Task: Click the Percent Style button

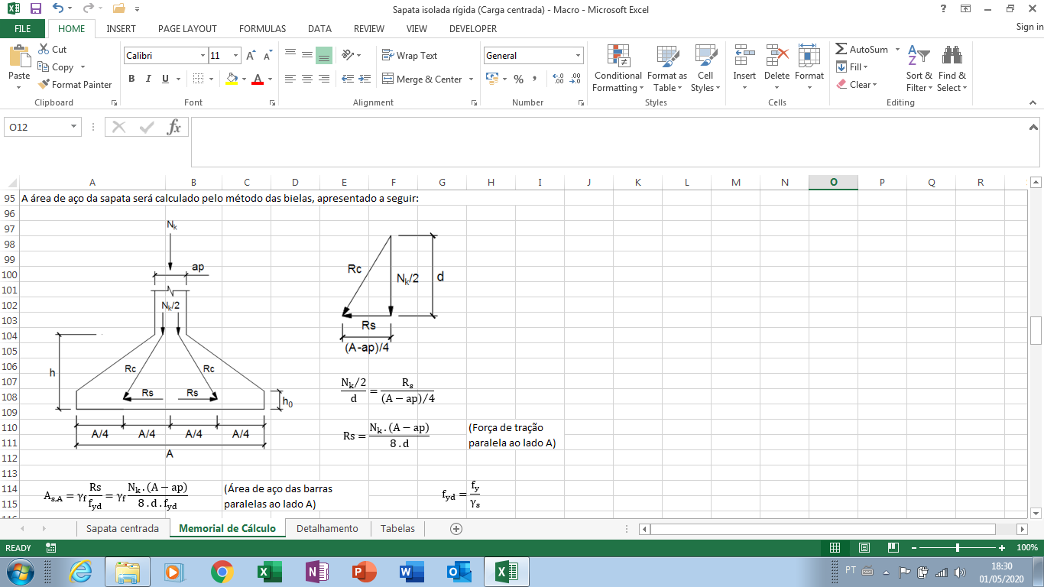Action: pos(518,79)
